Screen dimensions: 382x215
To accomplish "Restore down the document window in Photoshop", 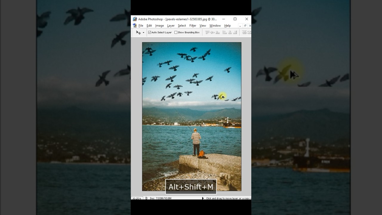I will pos(245,26).
